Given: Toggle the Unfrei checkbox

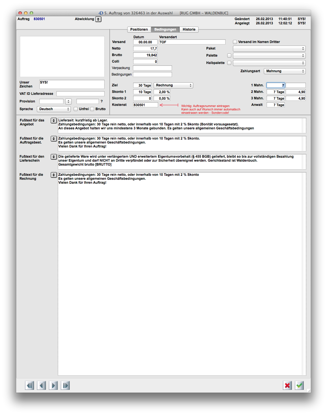Looking at the screenshot, I should point(76,109).
